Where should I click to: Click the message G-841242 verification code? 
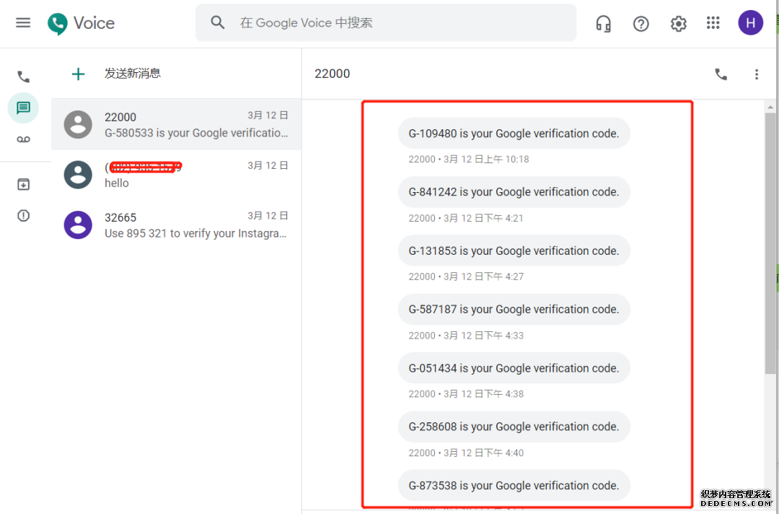click(x=514, y=192)
